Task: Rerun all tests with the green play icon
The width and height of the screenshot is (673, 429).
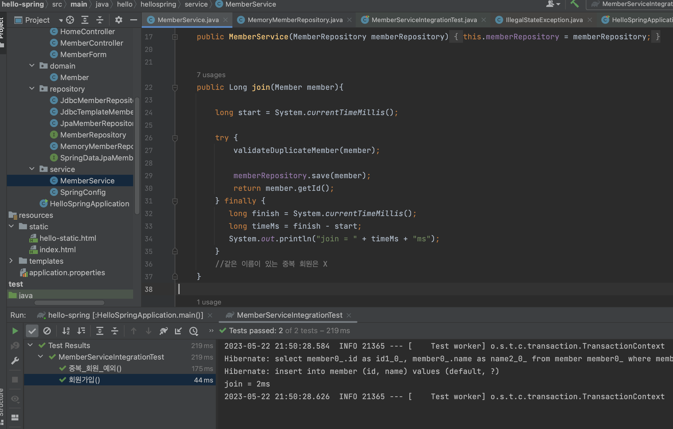Action: pos(15,331)
